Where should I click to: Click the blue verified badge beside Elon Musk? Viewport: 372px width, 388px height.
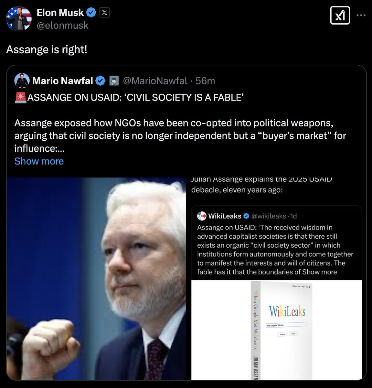pyautogui.click(x=91, y=13)
